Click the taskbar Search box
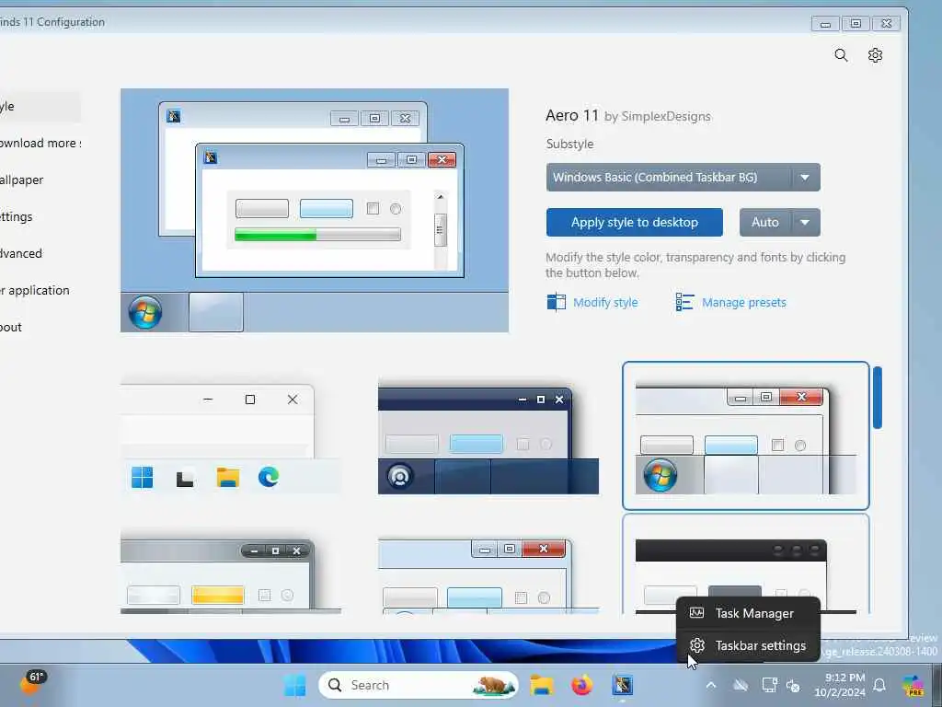Screen dimensions: 942x707 419,685
